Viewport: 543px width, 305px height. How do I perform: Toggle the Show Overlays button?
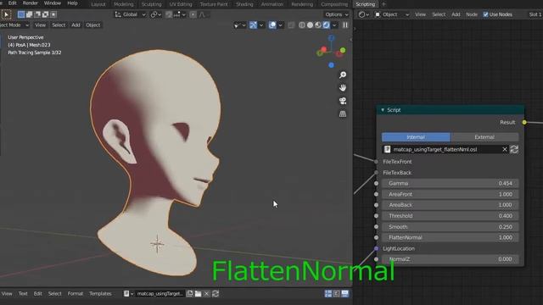[x=272, y=25]
